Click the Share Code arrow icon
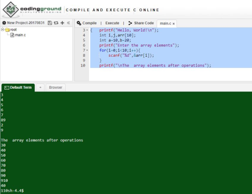Screen dimensions: 252x194 click(130, 23)
